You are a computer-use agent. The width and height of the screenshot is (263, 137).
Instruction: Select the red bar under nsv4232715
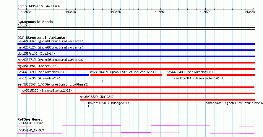click(136, 63)
